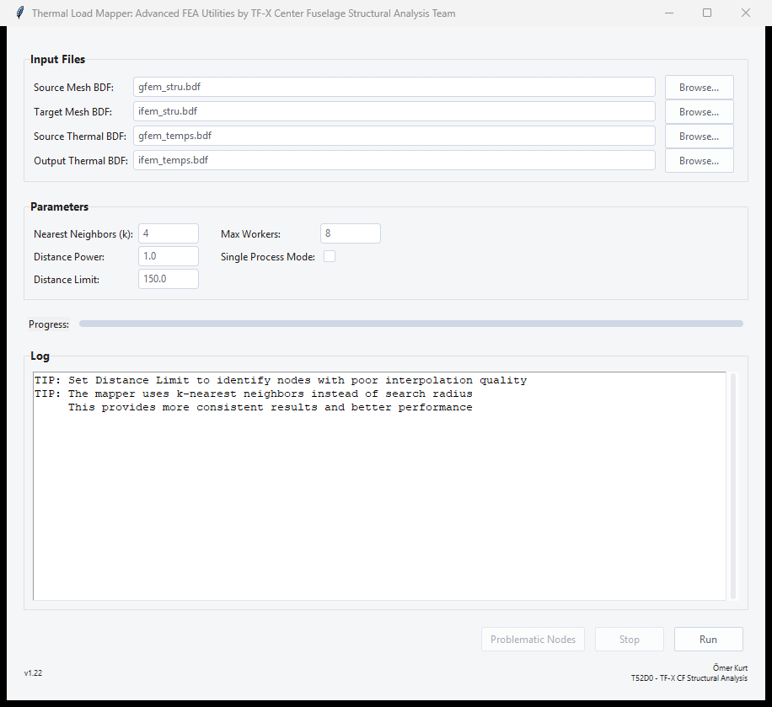Enable Single Process Mode
The width and height of the screenshot is (772, 707).
click(330, 256)
